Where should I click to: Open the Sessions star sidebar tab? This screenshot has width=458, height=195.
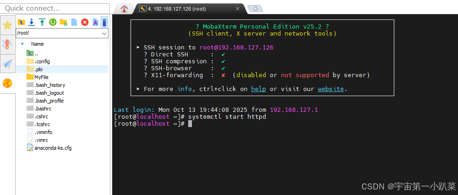click(7, 25)
